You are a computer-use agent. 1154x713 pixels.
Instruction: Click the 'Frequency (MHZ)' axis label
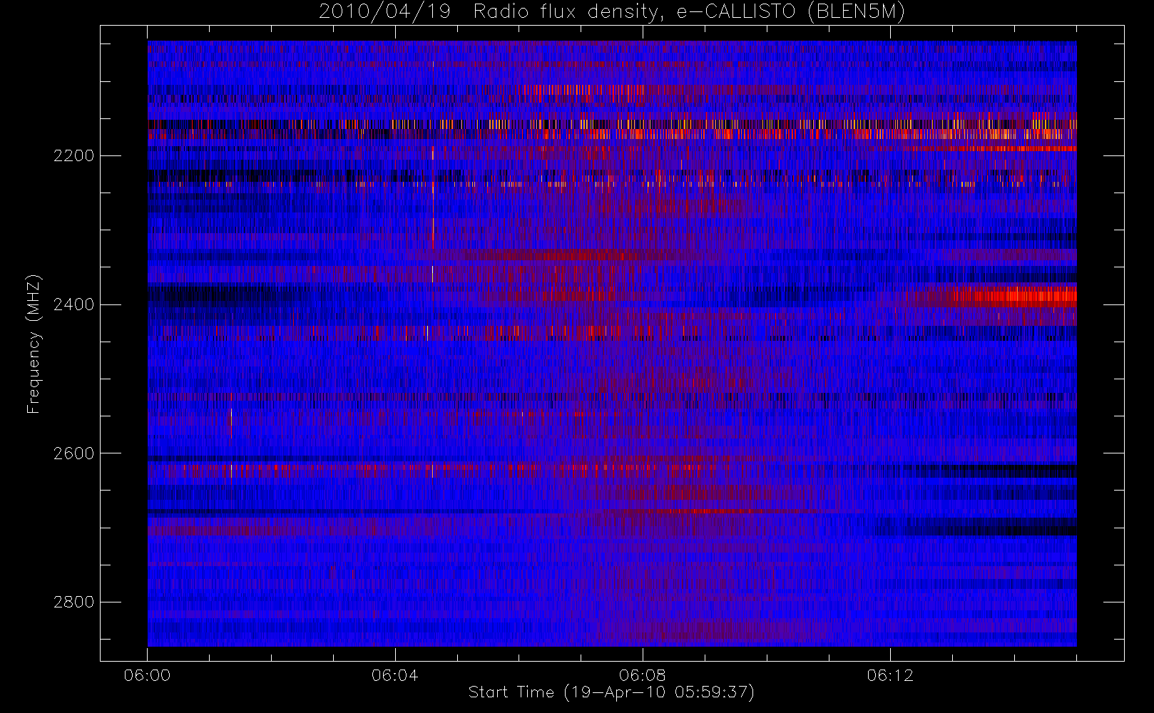click(34, 344)
